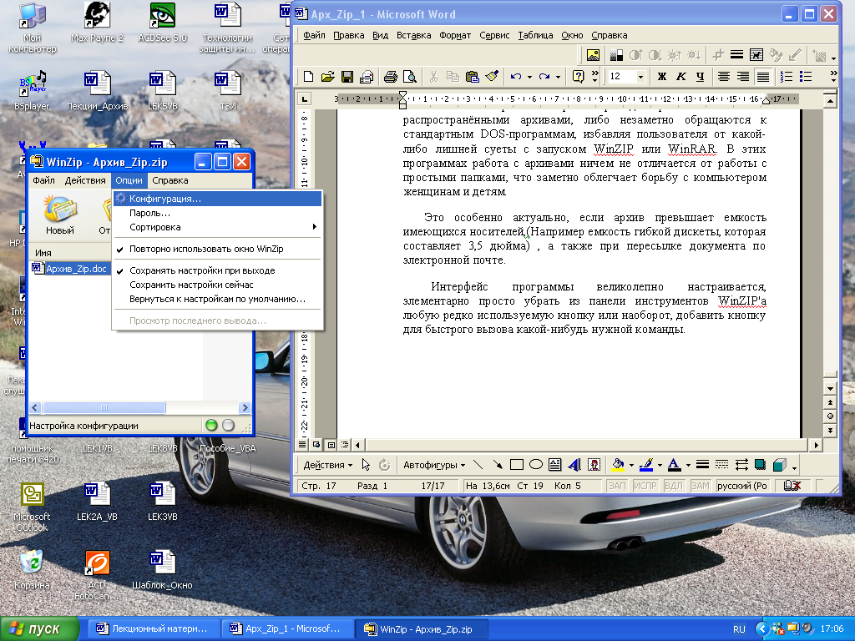Screen dimensions: 855x641
Task: Click the Word vertical scrollbar down arrow
Action: pyautogui.click(x=830, y=389)
